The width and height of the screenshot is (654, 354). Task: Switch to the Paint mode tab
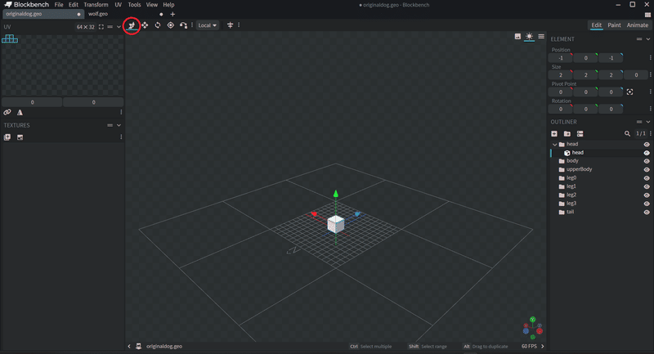tap(614, 25)
